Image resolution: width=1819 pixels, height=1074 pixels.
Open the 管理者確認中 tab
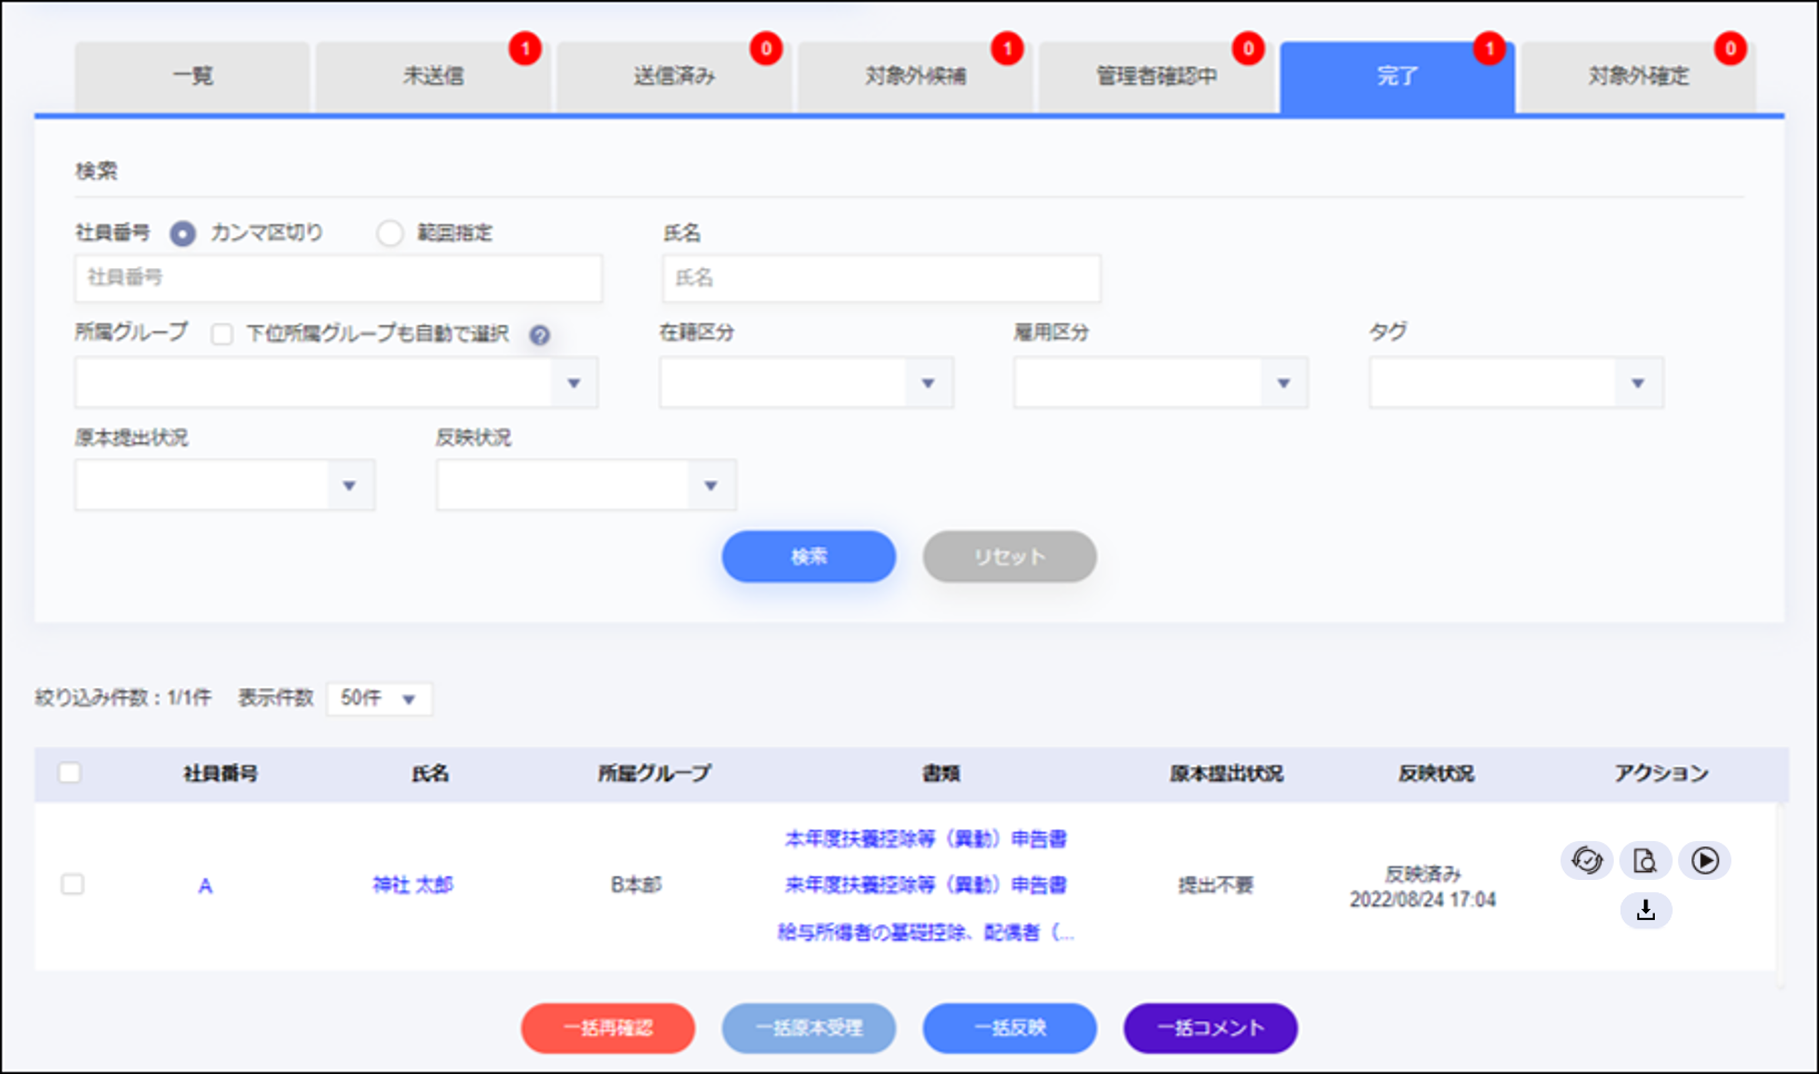coord(1156,76)
